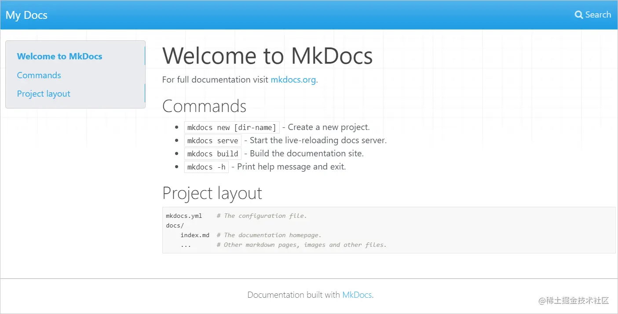The width and height of the screenshot is (618, 314).
Task: Select Welcome to MkDocs in sidebar
Action: coord(59,56)
